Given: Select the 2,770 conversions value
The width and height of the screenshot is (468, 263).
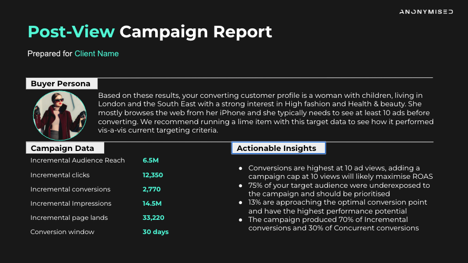Looking at the screenshot, I should (x=151, y=189).
